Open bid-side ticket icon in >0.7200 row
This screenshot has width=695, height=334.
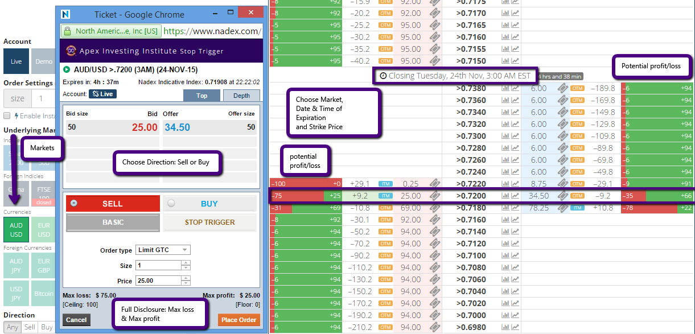coord(435,196)
